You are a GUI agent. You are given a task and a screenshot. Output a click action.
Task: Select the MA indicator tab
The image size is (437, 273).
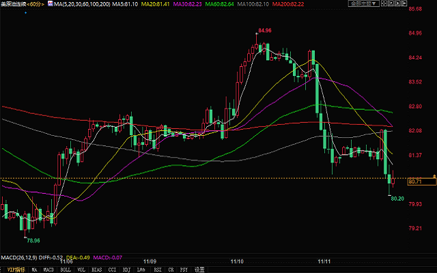pos(36,270)
